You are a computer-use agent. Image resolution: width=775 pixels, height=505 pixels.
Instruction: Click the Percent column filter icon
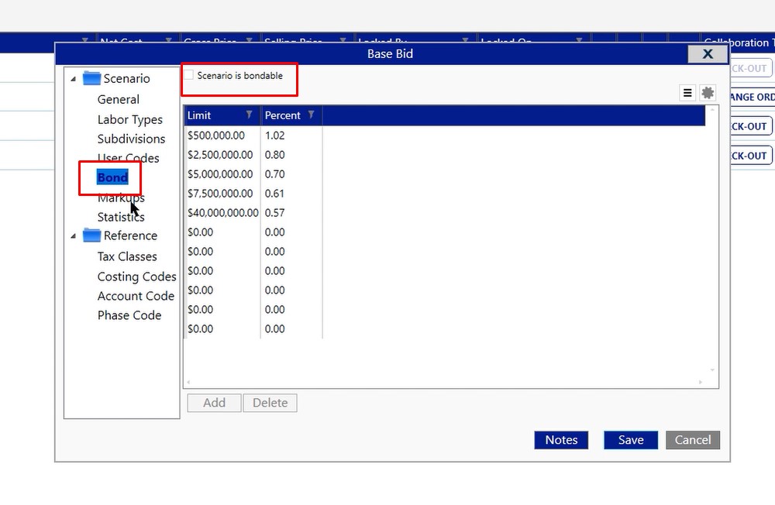click(311, 115)
